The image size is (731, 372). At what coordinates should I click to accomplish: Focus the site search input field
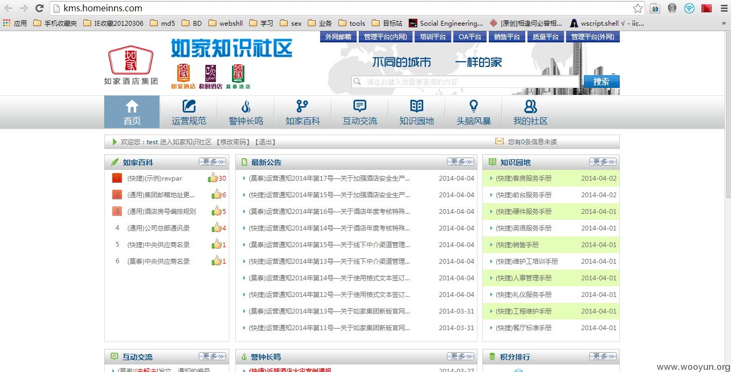(465, 82)
